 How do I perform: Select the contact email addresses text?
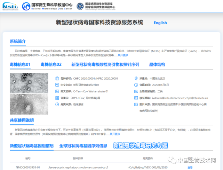pos(180,98)
